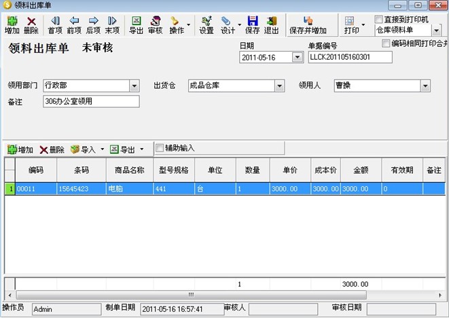Sort by the 条码 column header

point(82,170)
